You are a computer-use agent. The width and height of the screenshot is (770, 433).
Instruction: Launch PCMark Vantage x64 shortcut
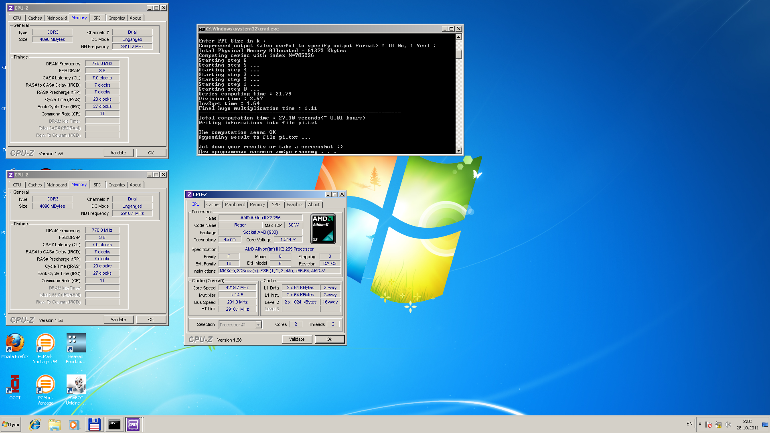click(x=45, y=348)
